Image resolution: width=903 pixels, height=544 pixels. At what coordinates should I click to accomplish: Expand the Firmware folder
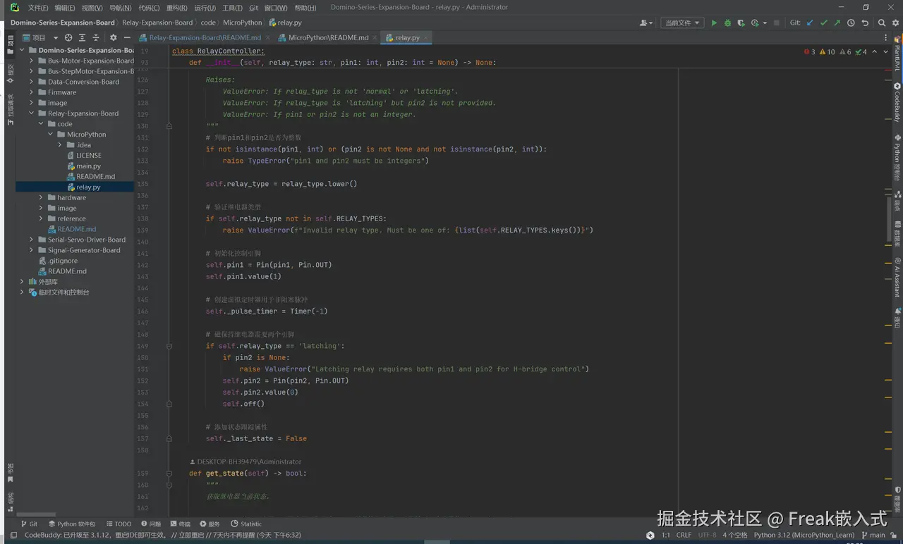pyautogui.click(x=32, y=92)
